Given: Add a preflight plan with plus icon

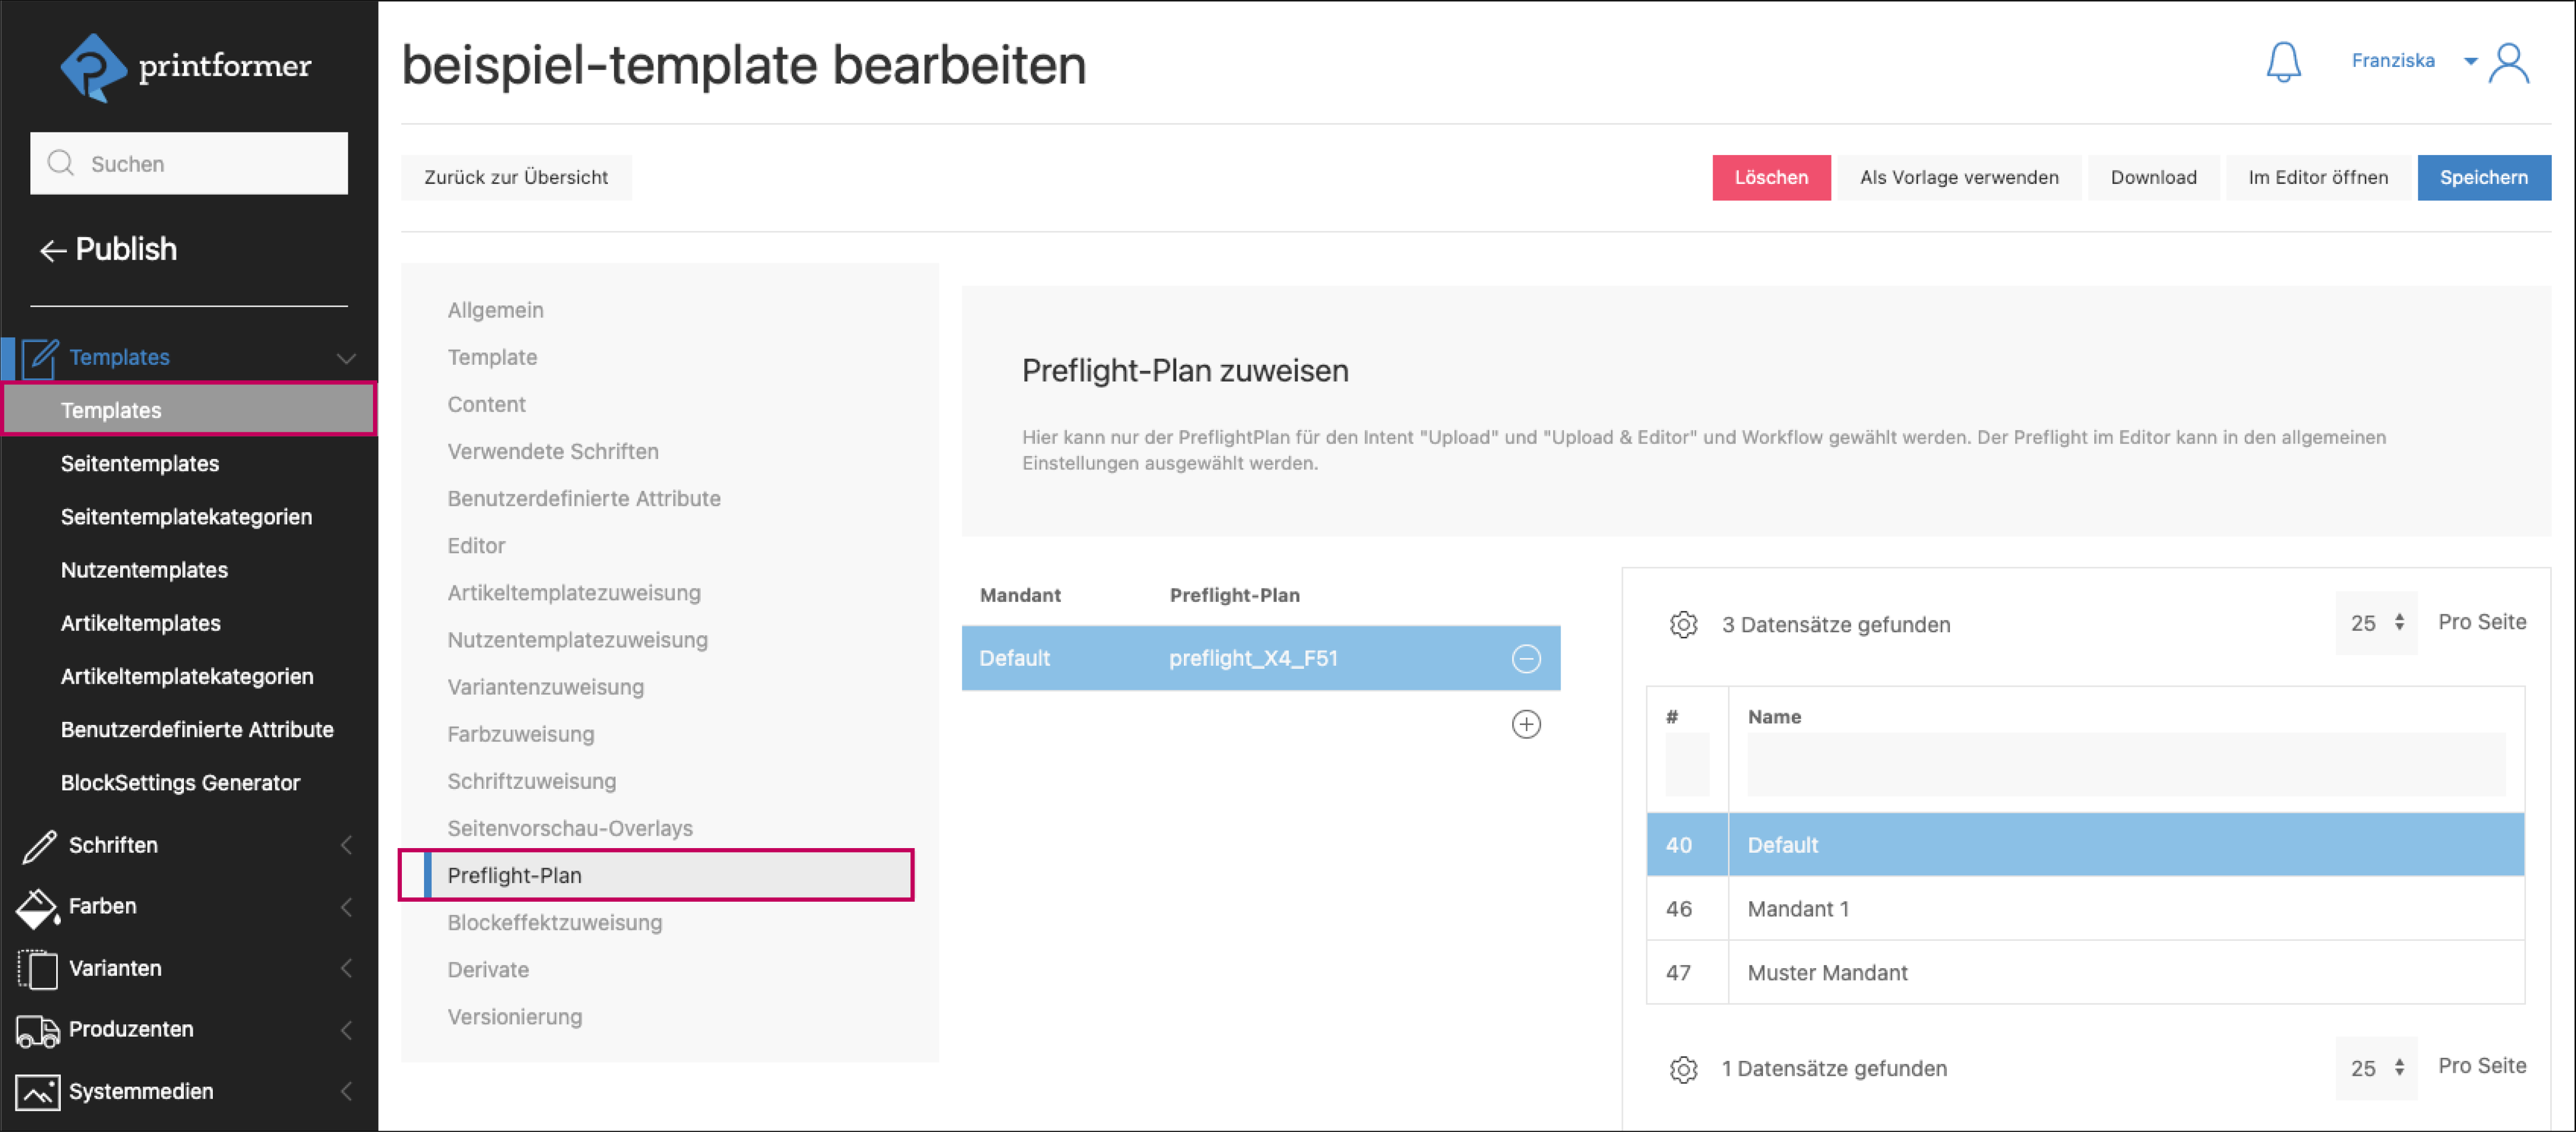Looking at the screenshot, I should [1525, 724].
